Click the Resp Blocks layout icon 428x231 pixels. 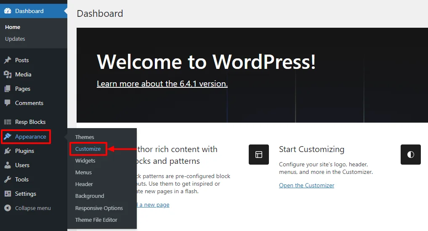8,122
